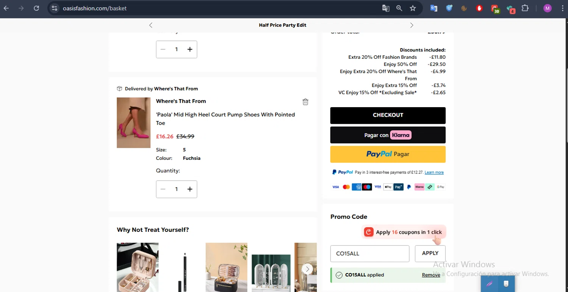The height and width of the screenshot is (292, 568).
Task: Open the red extension with 30 badge
Action: (495, 9)
